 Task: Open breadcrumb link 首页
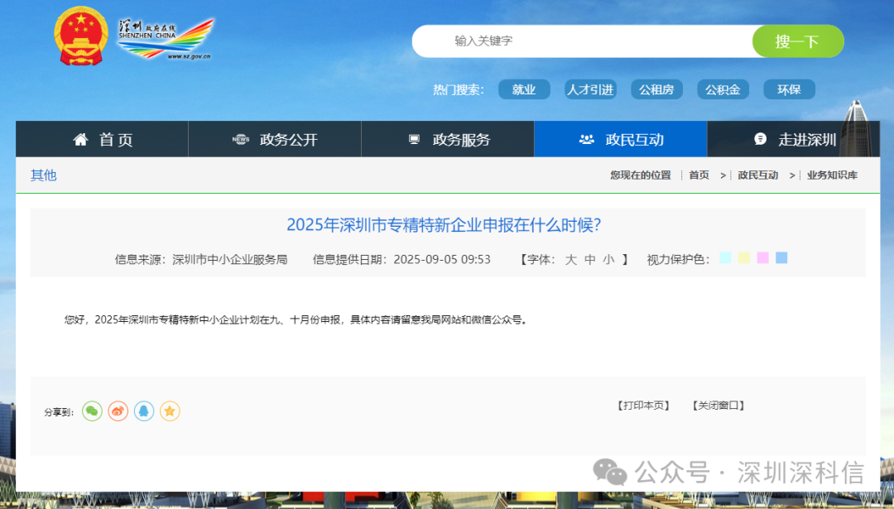pos(698,175)
